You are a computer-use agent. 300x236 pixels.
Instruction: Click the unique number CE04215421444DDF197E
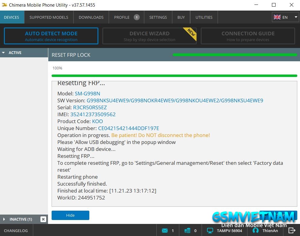coord(129,128)
